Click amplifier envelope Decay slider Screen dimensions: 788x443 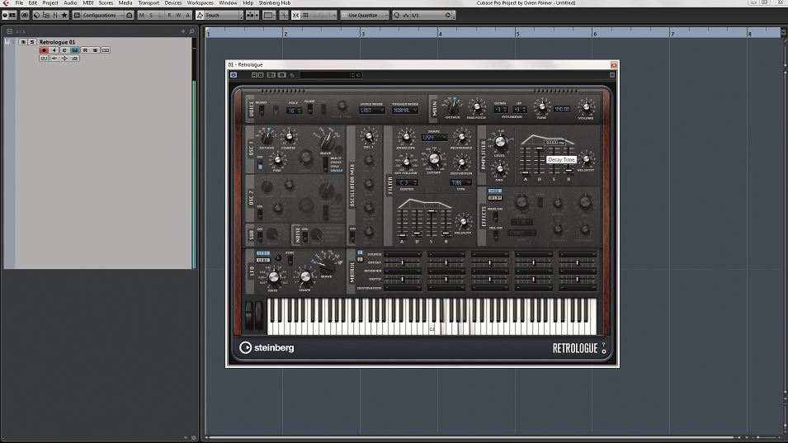(540, 161)
